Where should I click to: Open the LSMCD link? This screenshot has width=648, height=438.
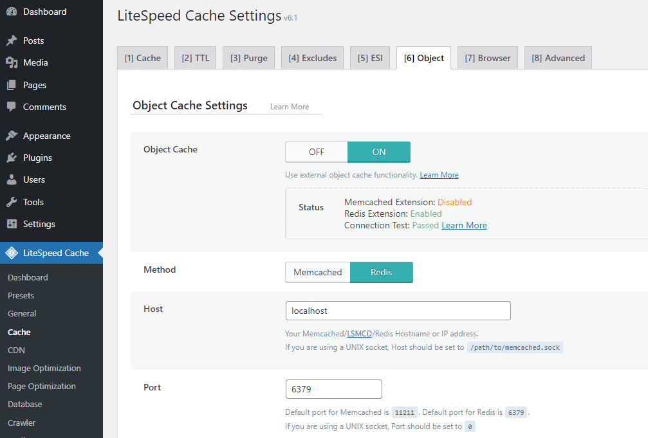pyautogui.click(x=359, y=333)
